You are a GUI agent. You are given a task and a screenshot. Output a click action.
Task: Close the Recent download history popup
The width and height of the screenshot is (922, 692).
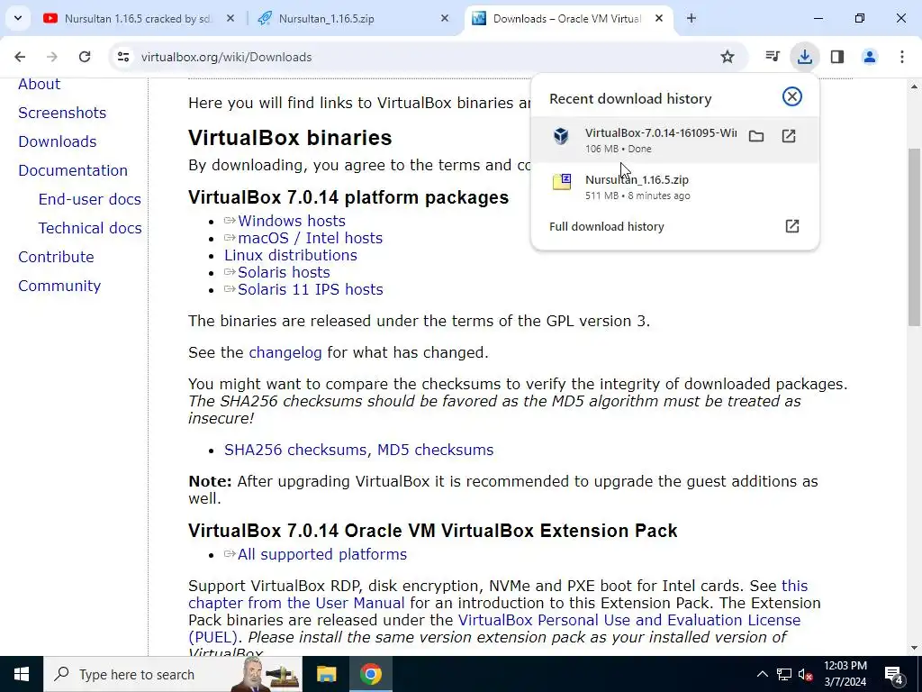(792, 96)
